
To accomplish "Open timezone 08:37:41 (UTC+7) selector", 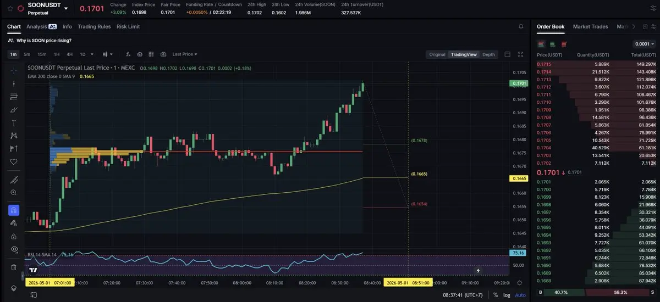I will [x=463, y=295].
